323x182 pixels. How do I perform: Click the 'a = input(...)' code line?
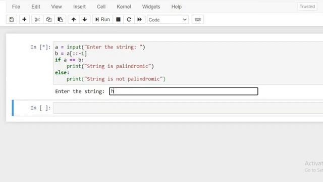[x=100, y=47]
